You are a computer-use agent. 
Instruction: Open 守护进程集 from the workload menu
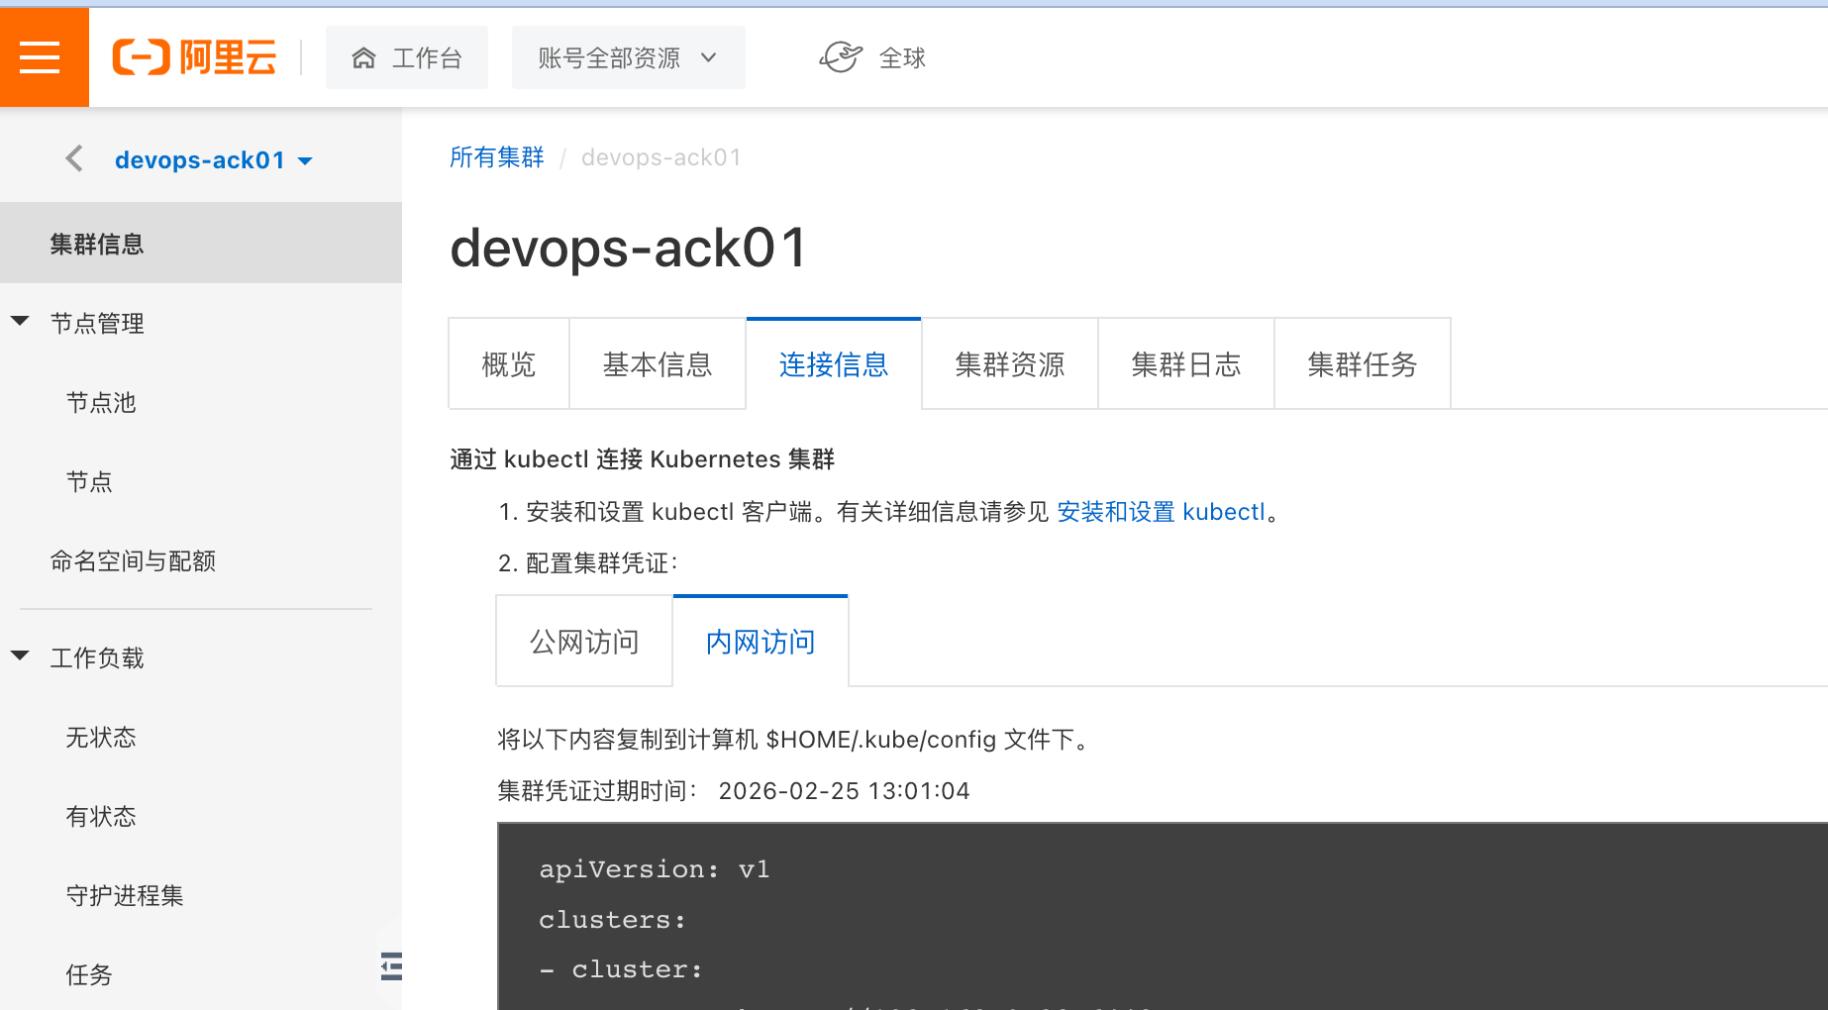coord(124,895)
